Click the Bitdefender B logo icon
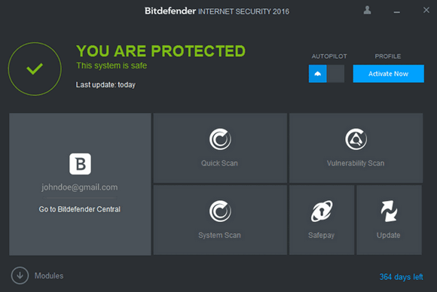This screenshot has height=292, width=437. click(81, 163)
